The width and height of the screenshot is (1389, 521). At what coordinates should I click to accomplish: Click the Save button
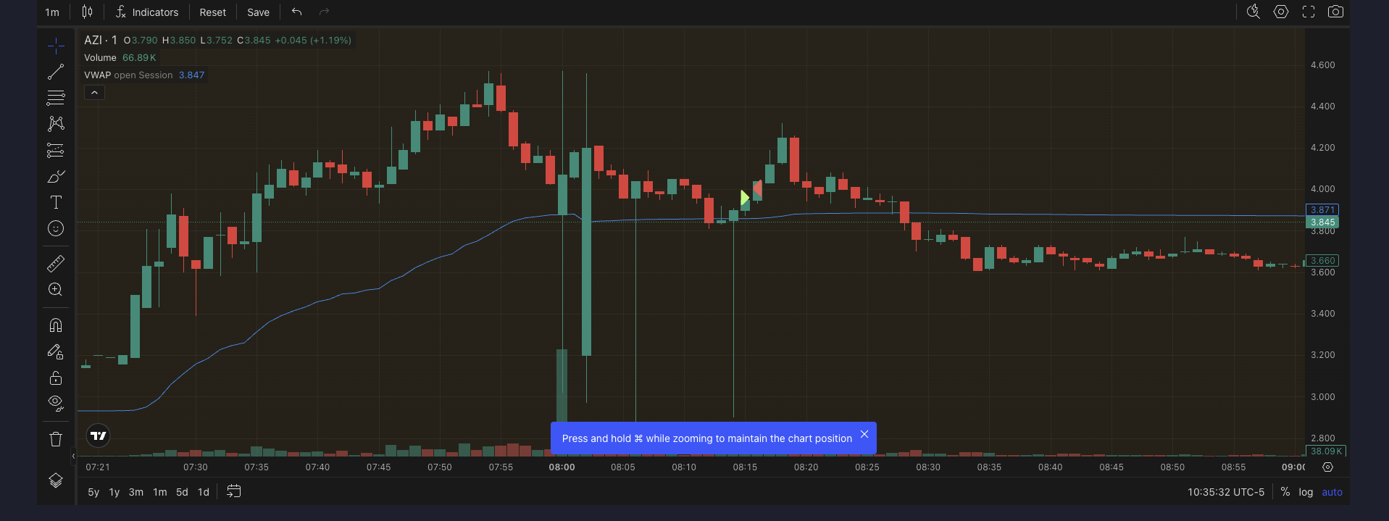click(258, 12)
